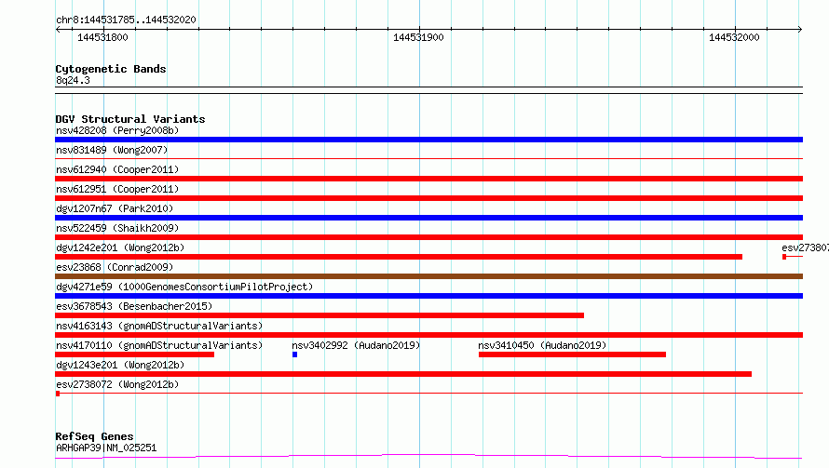Click the blue bar for nsv428208
Viewport: 829px width, 468px height.
(428, 140)
